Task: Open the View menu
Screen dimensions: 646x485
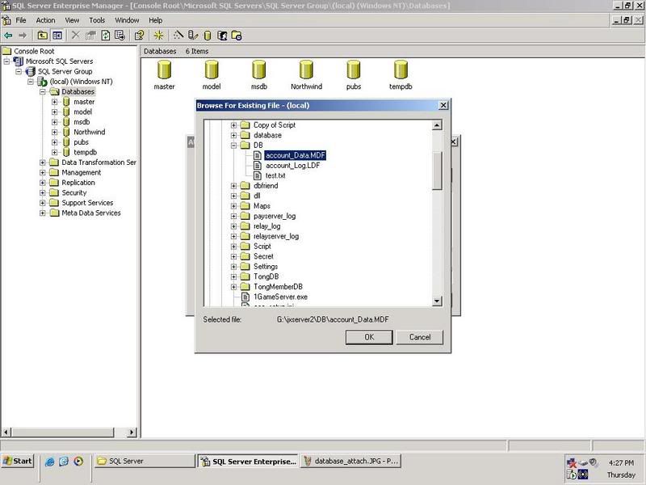Action: tap(72, 19)
